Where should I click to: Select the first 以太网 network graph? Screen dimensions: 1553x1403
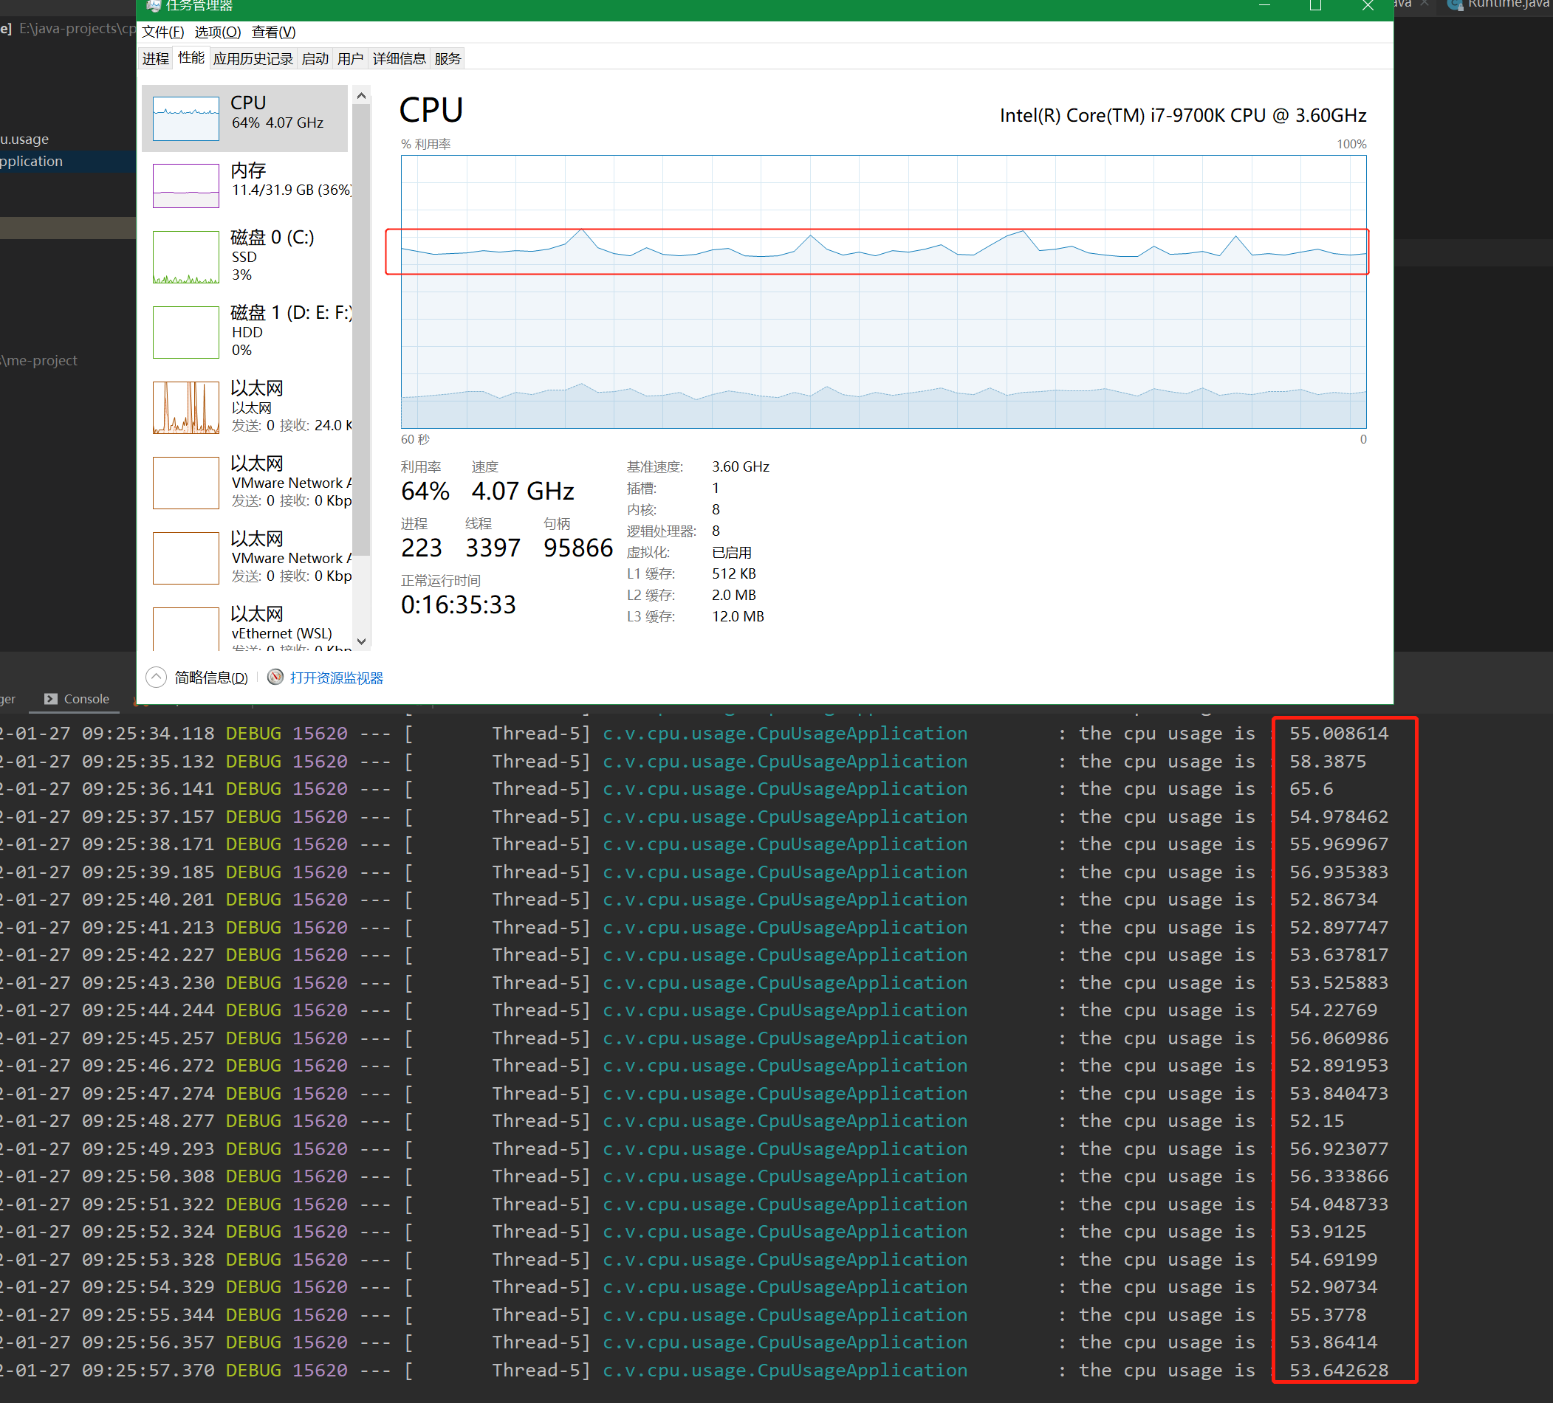pyautogui.click(x=185, y=407)
